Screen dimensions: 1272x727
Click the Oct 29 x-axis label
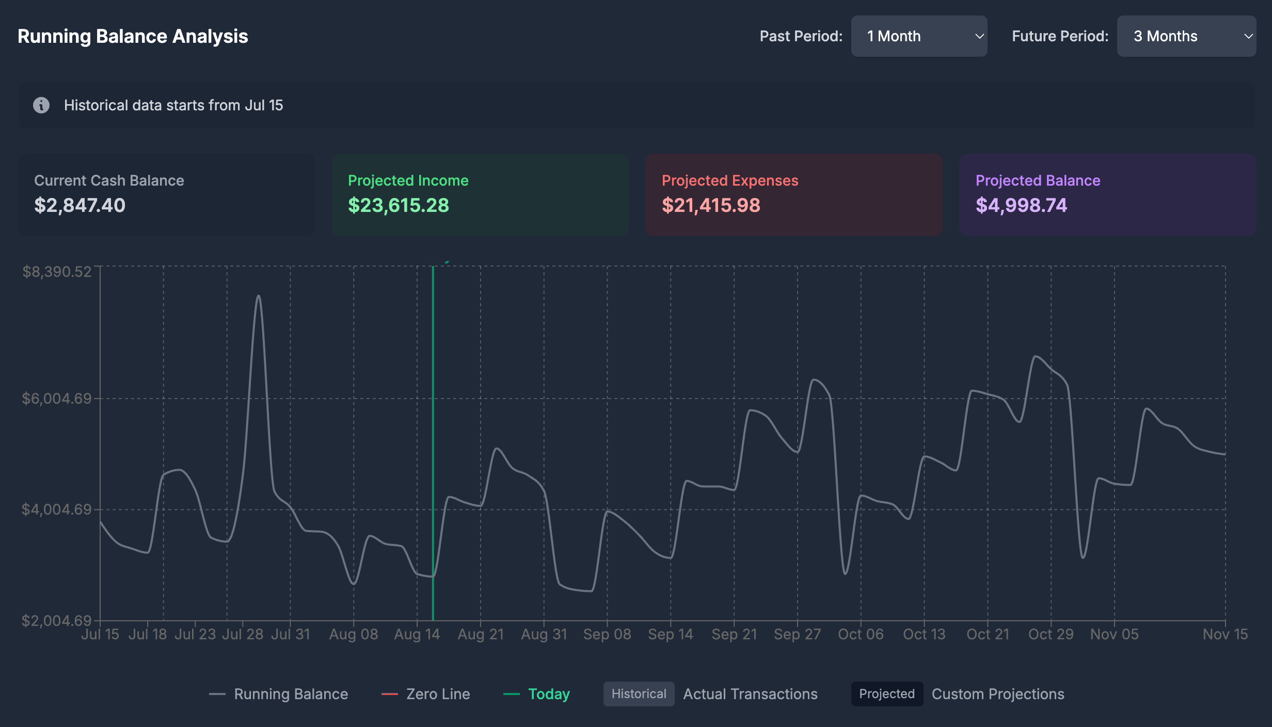click(x=1051, y=634)
